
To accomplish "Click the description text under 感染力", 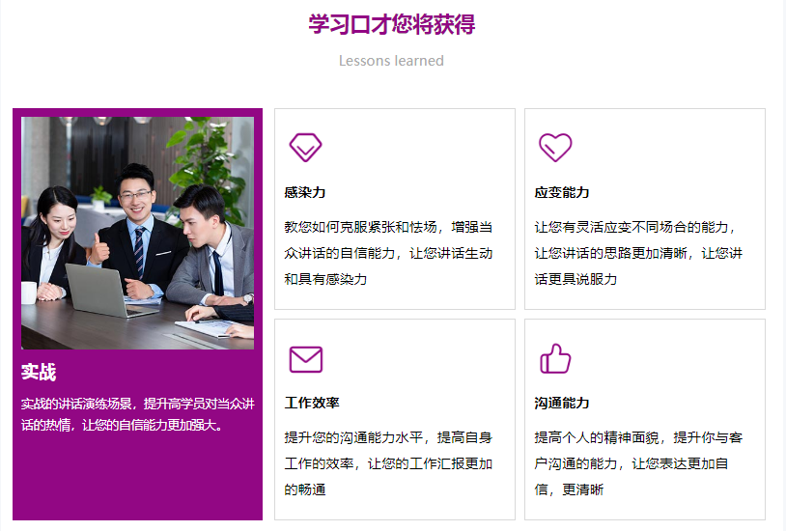I will [388, 253].
